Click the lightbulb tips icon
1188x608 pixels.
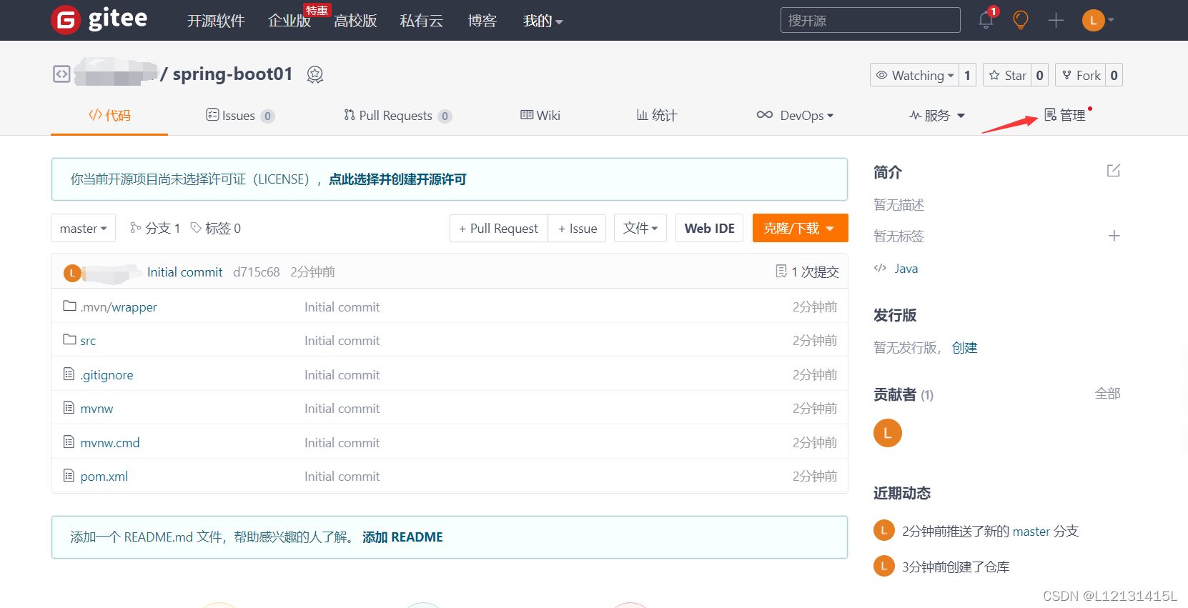click(1021, 20)
